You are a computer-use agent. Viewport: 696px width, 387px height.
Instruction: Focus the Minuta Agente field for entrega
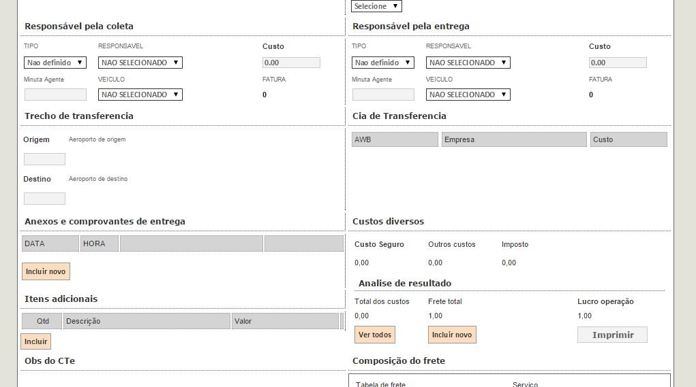coord(383,95)
